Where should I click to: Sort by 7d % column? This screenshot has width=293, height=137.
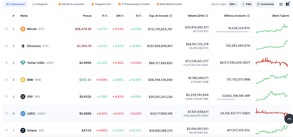(x=138, y=16)
